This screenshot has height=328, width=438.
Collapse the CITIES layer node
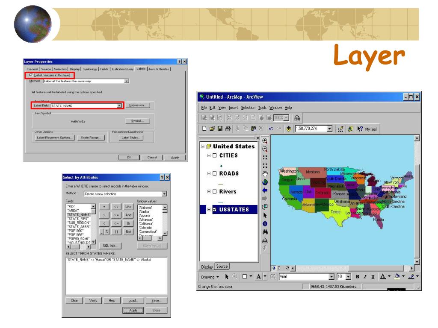pyautogui.click(x=209, y=155)
